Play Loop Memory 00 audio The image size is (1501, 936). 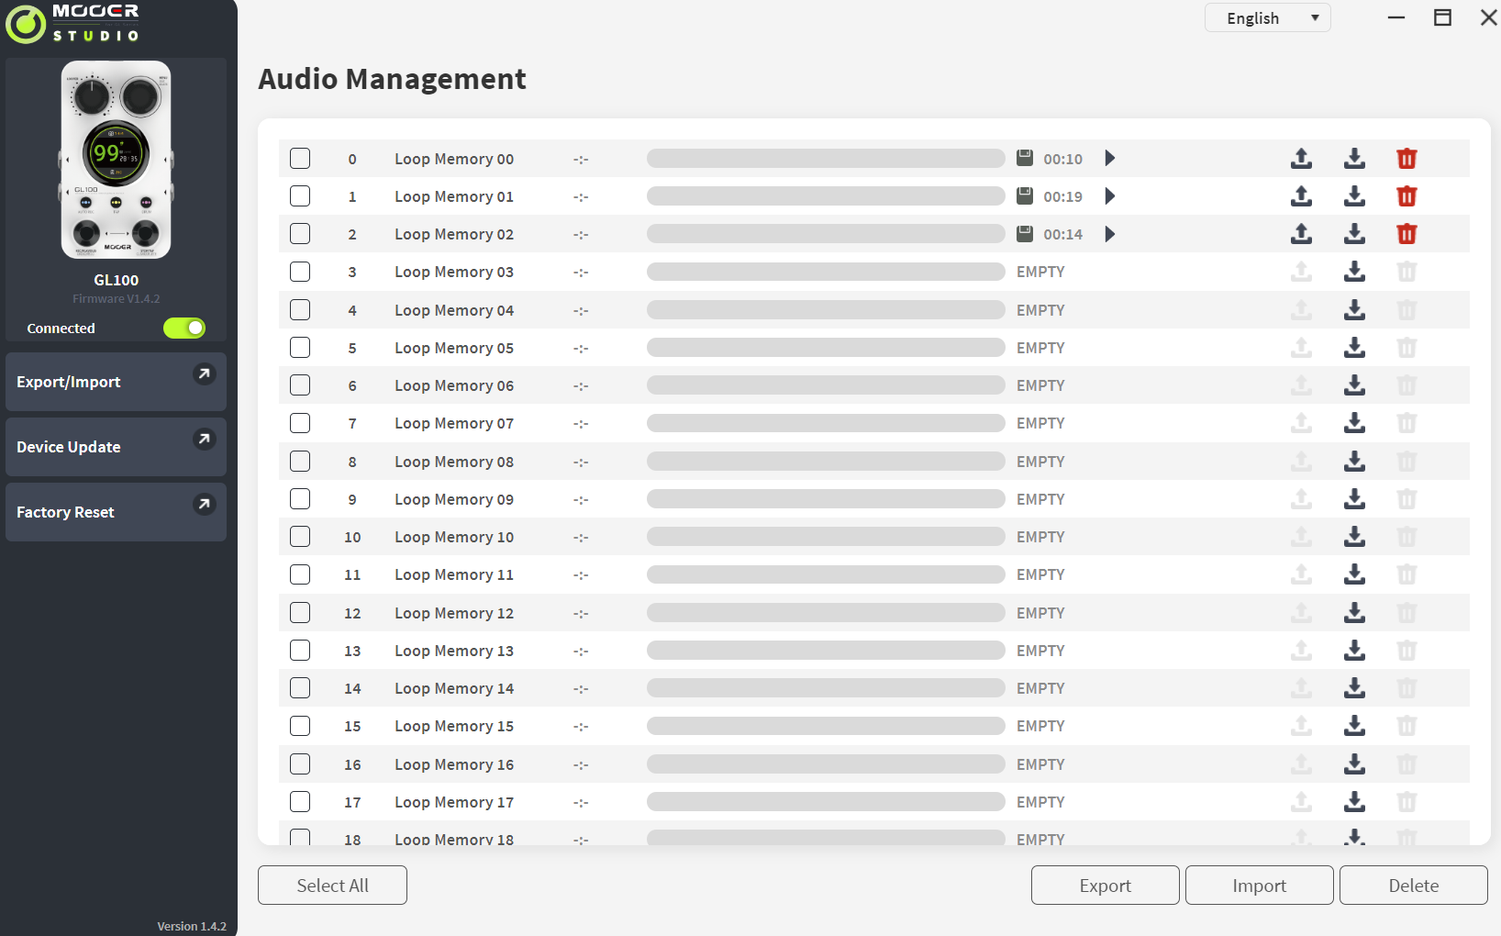(1109, 159)
